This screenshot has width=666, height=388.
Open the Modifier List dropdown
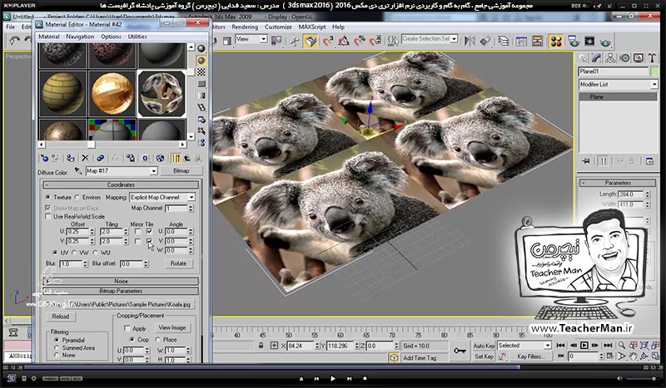click(654, 85)
